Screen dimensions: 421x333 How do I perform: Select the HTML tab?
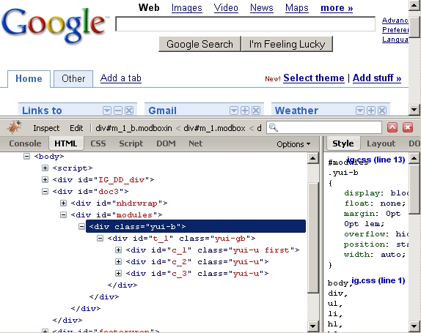point(66,143)
